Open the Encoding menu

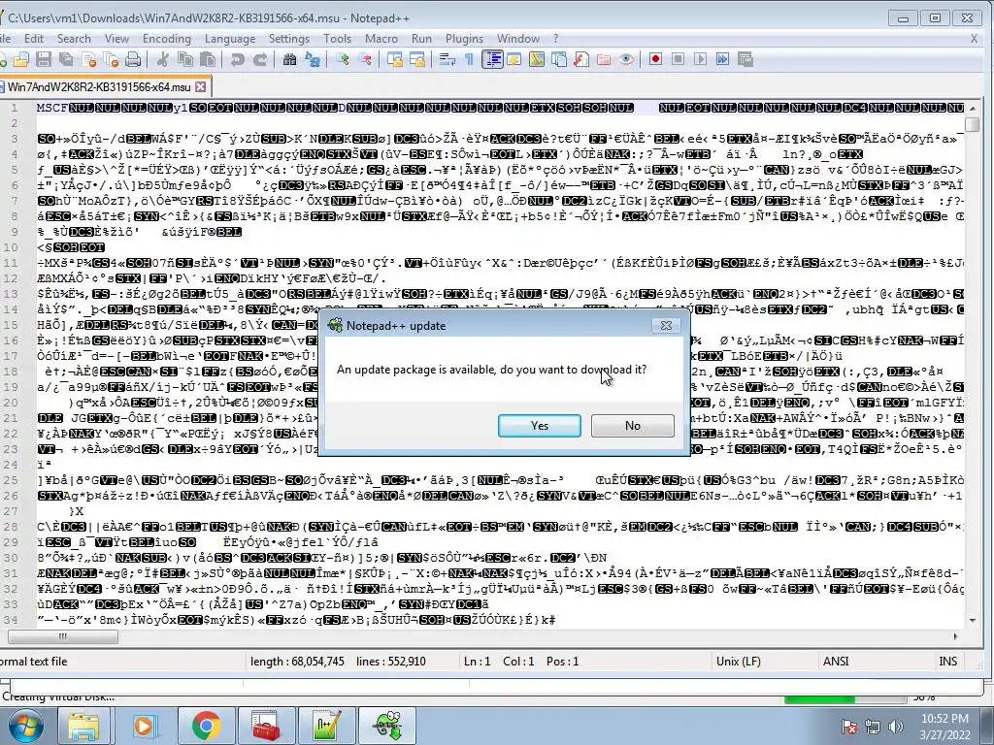[167, 39]
